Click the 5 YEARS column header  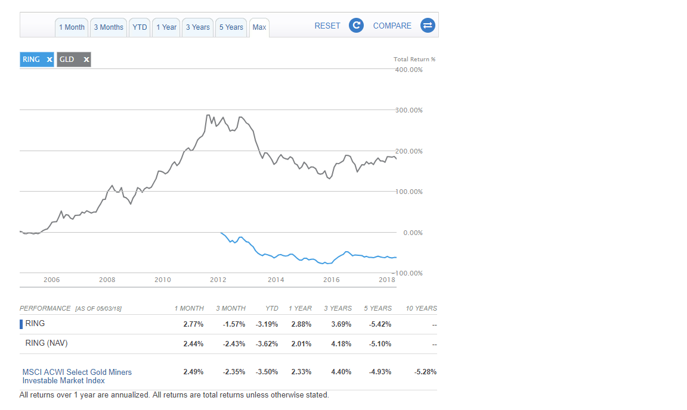click(377, 309)
